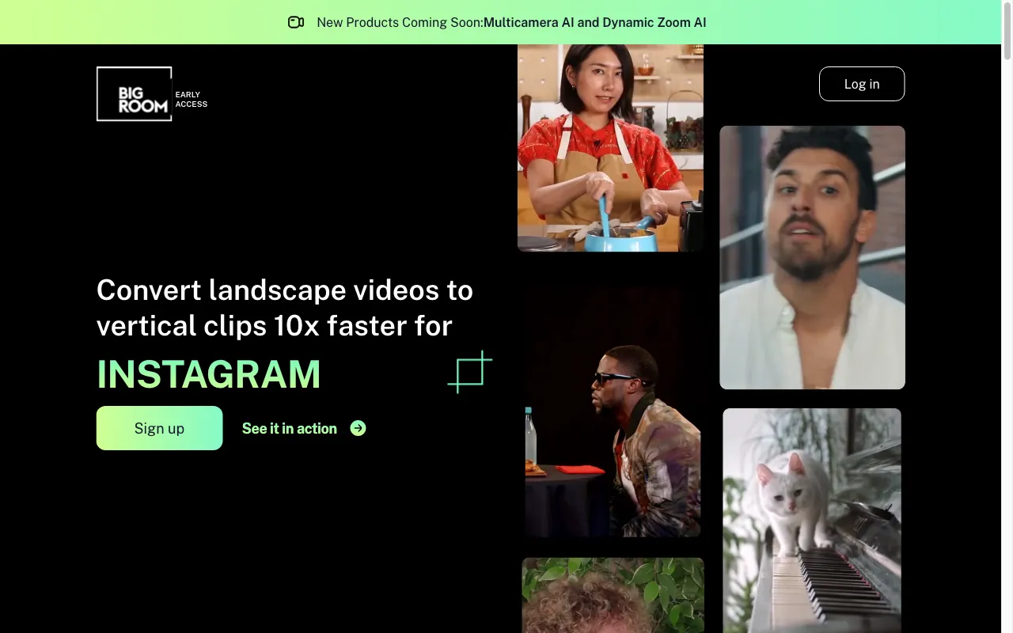This screenshot has width=1013, height=633.
Task: Open the See it in action link
Action: click(x=304, y=428)
